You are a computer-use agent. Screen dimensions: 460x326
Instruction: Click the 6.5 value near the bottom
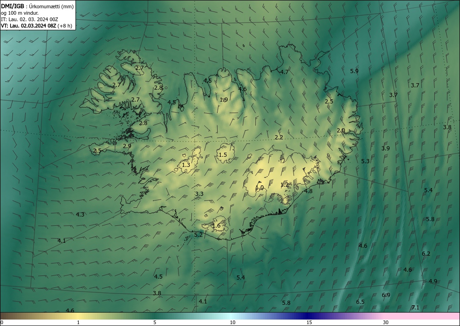(360, 302)
